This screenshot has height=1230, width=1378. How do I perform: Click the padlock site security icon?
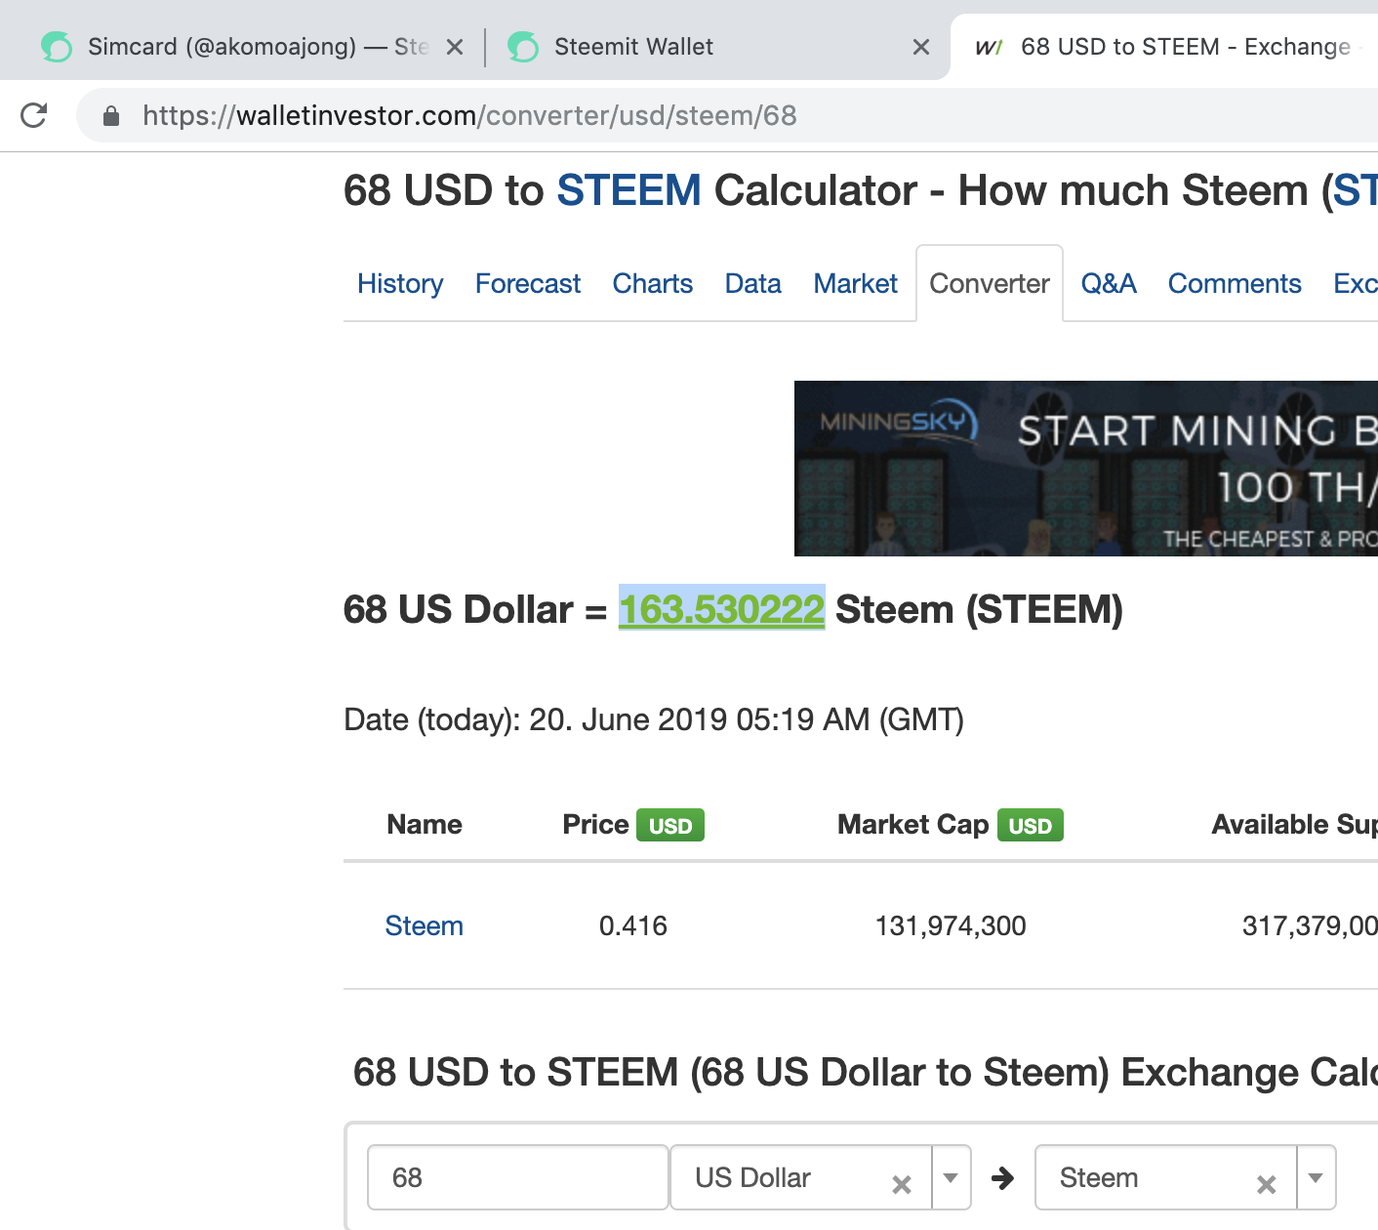pyautogui.click(x=111, y=116)
